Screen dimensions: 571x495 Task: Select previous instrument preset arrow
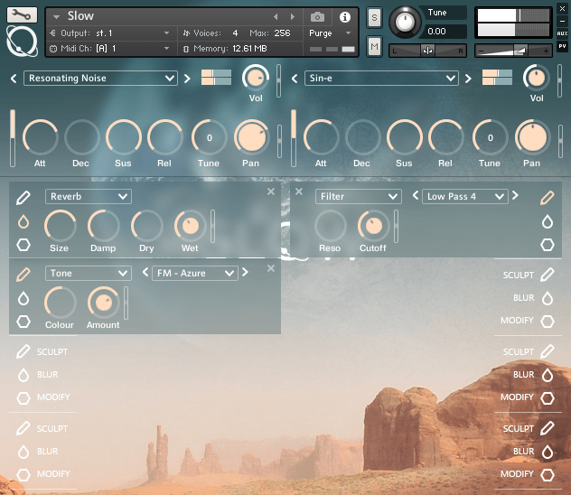point(276,17)
